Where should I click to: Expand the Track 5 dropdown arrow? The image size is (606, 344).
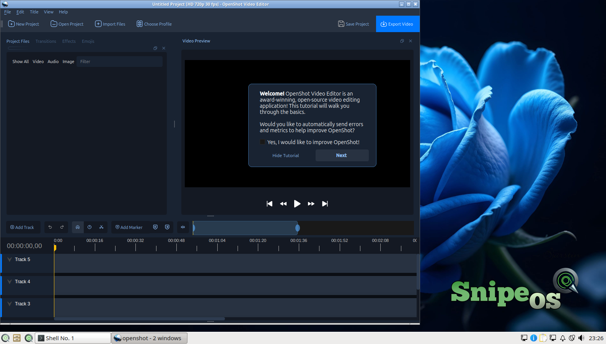point(10,260)
